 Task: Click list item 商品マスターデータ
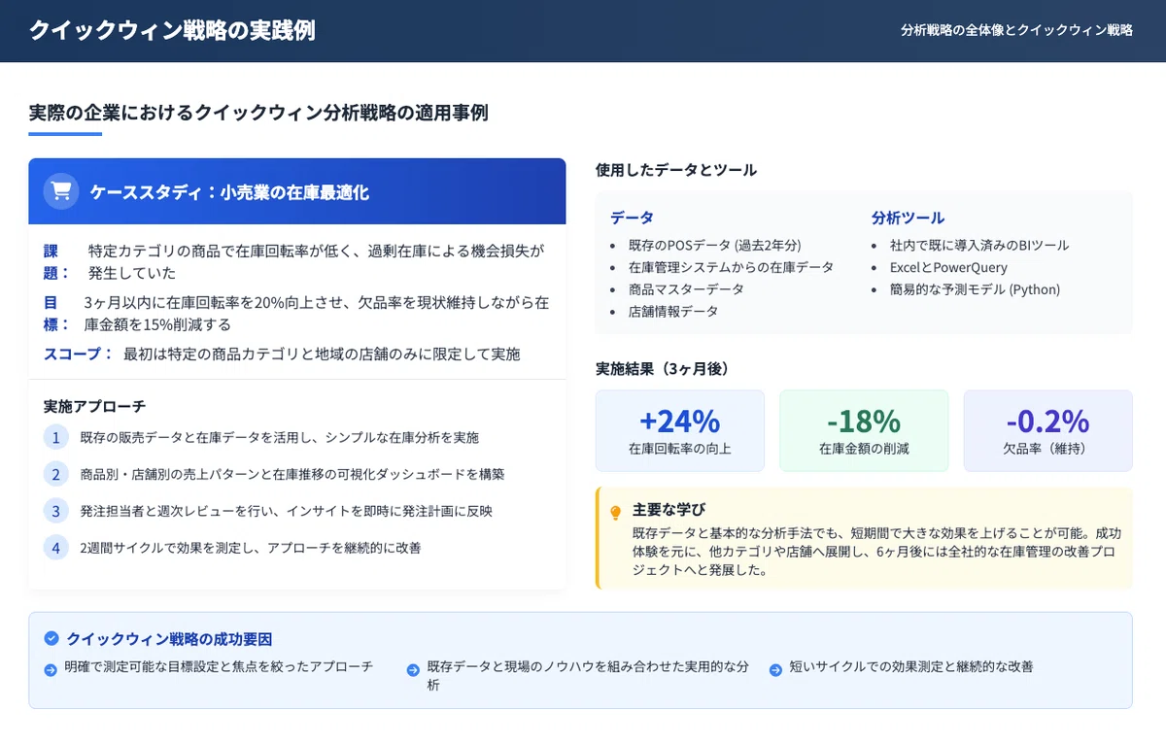coord(686,289)
